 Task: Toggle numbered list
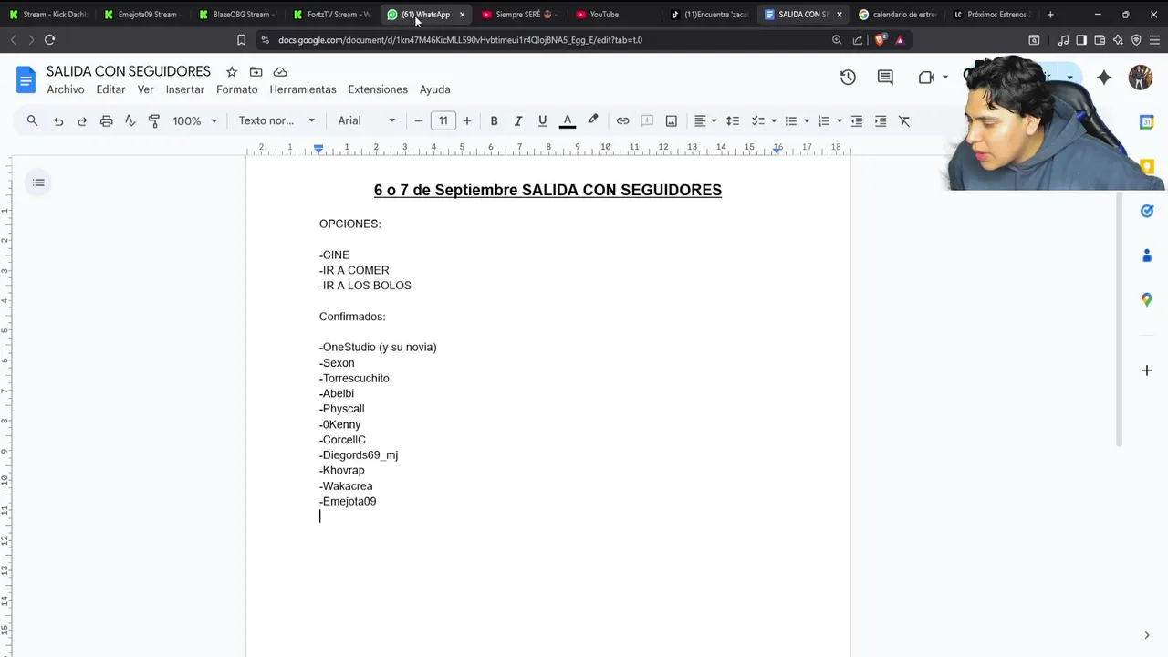pyautogui.click(x=823, y=120)
